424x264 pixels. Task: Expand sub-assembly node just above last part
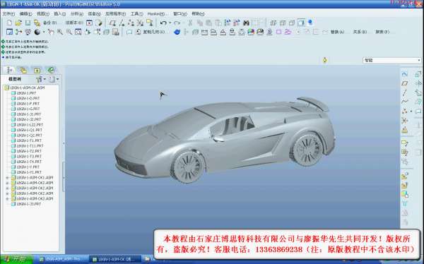tap(7, 198)
